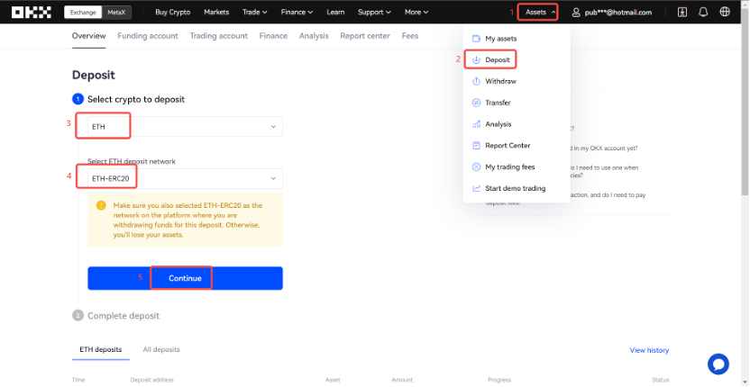
Task: Switch to MetaX mode
Action: (116, 13)
